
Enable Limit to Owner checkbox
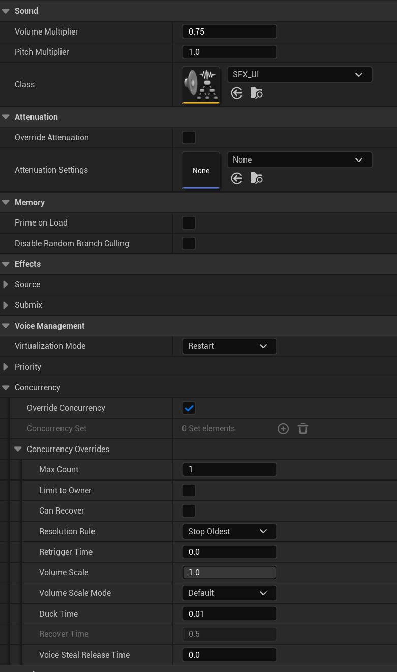click(189, 490)
